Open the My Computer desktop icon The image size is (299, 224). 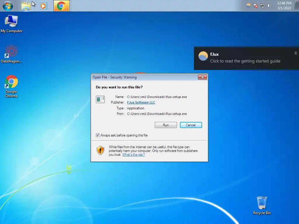pos(11,24)
